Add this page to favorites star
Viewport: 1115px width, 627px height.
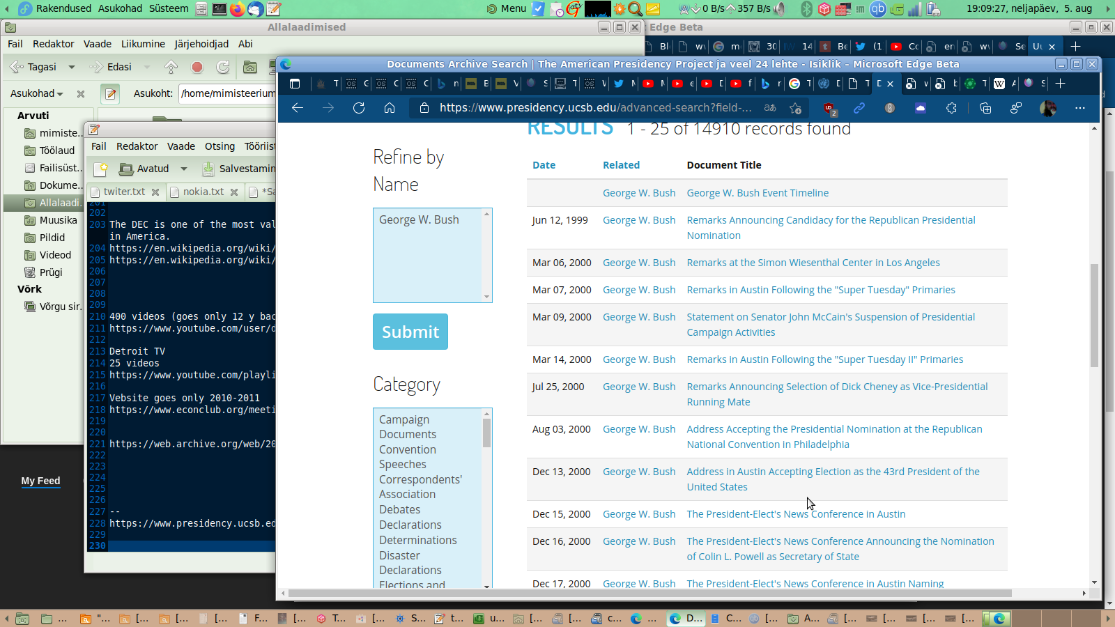pos(795,108)
